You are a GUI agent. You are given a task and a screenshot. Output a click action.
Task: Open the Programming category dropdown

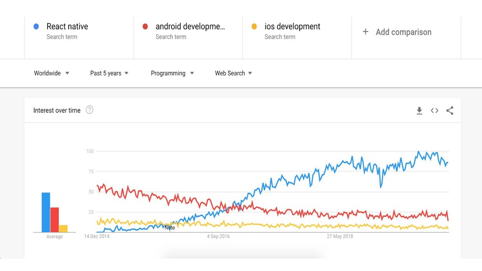(x=172, y=73)
